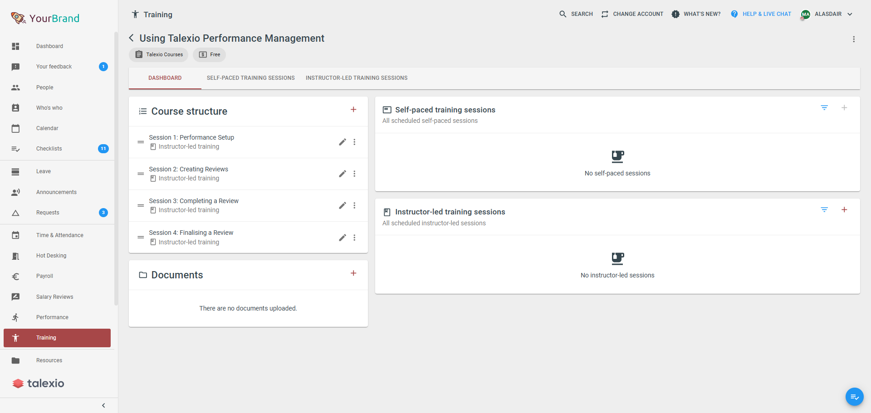The width and height of the screenshot is (871, 413).
Task: Click the drag handle for Session 2
Action: 141,174
